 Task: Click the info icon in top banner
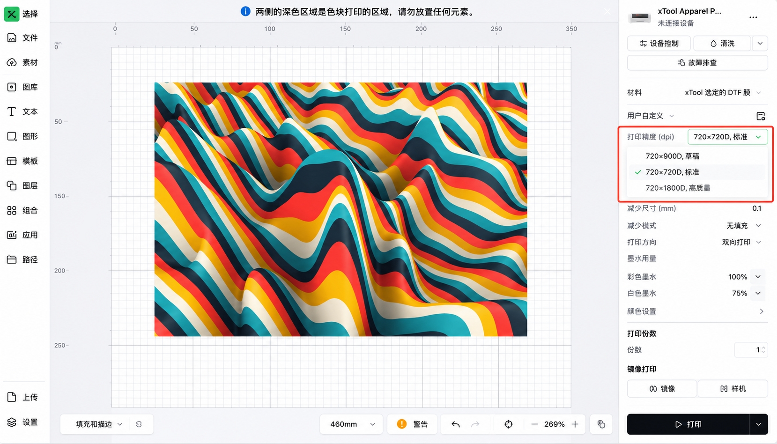tap(245, 11)
